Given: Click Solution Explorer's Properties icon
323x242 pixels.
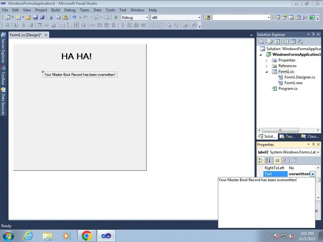Looking at the screenshot, I should [261, 42].
